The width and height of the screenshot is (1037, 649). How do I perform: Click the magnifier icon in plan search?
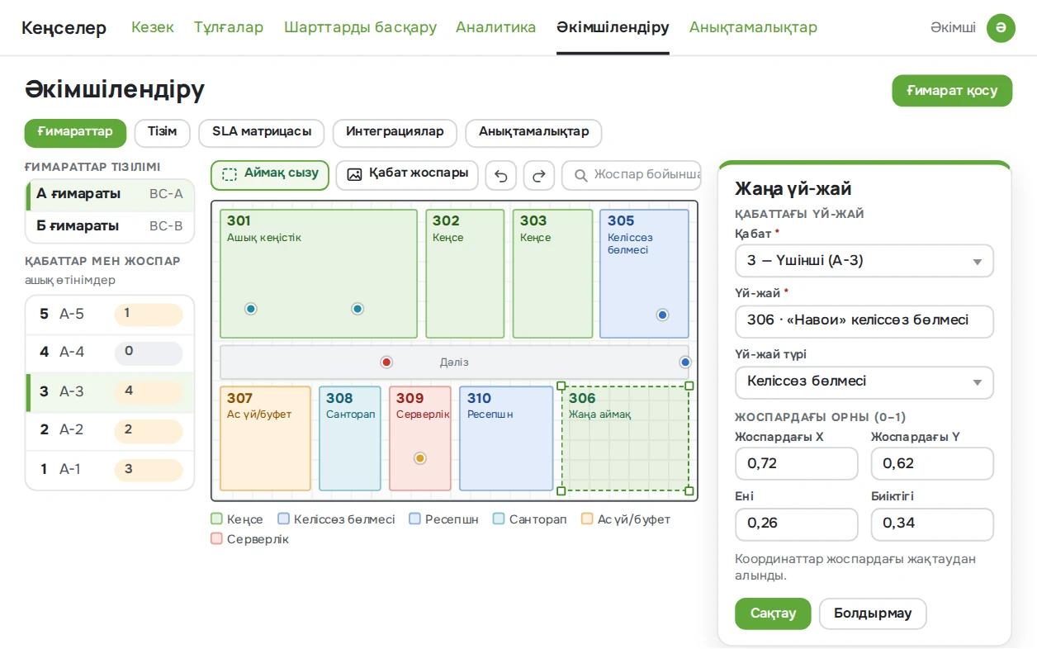point(581,175)
